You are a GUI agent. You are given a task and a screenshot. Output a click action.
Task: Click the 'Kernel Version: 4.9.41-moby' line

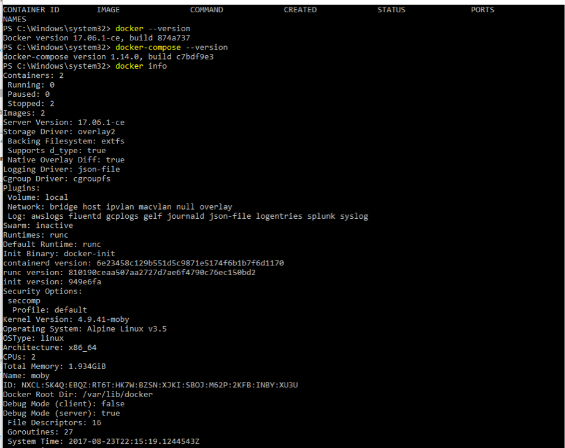66,319
